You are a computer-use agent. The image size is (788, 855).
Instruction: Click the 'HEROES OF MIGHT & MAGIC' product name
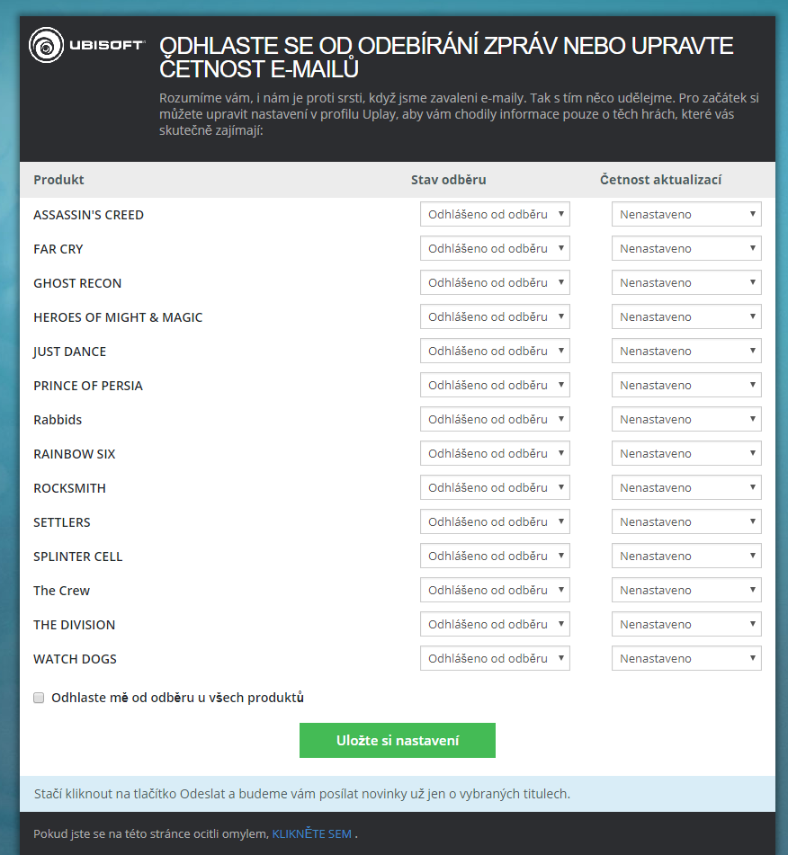[118, 317]
